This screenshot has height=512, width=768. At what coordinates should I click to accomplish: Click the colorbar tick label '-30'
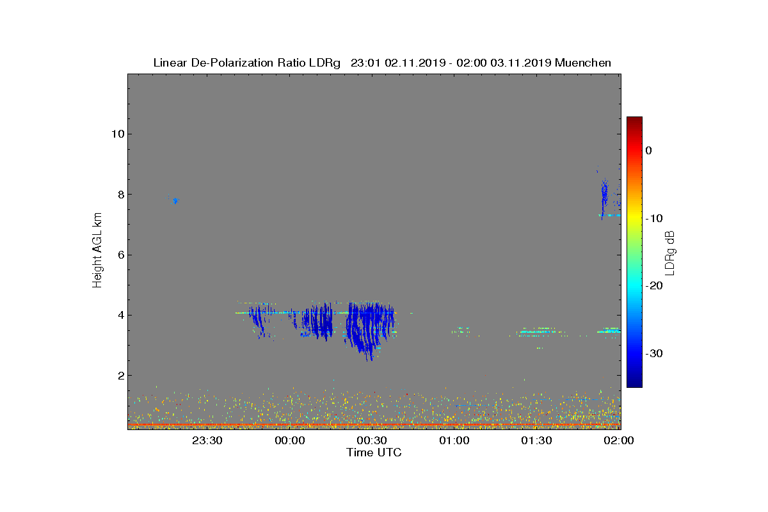tap(654, 353)
